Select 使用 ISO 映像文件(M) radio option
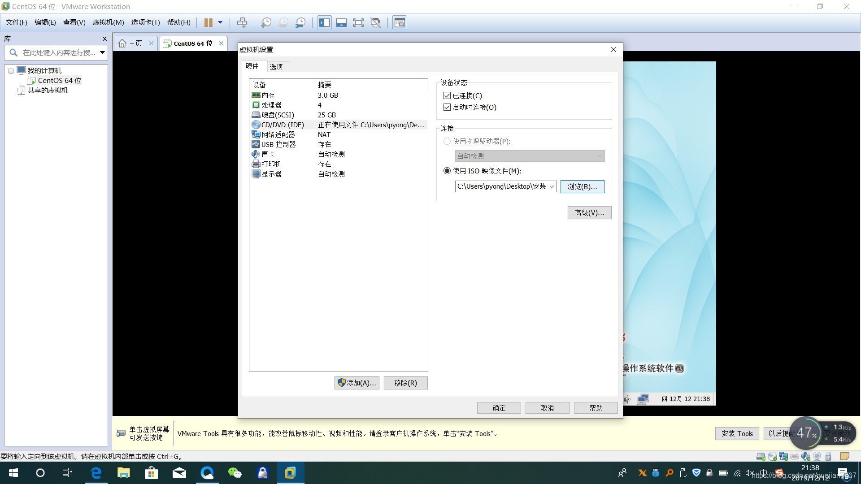 447,171
